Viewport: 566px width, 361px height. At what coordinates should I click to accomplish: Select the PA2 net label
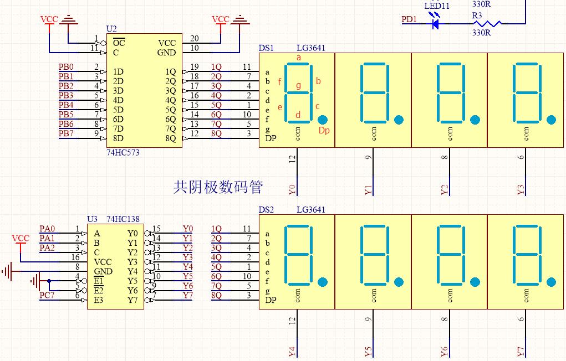click(x=47, y=247)
